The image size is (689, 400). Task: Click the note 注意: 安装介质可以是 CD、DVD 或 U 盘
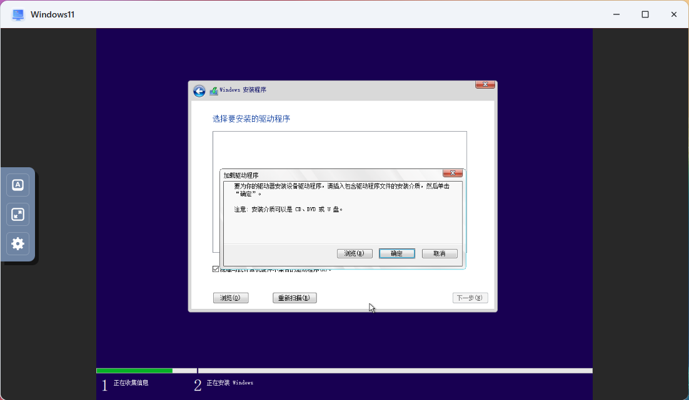point(288,210)
